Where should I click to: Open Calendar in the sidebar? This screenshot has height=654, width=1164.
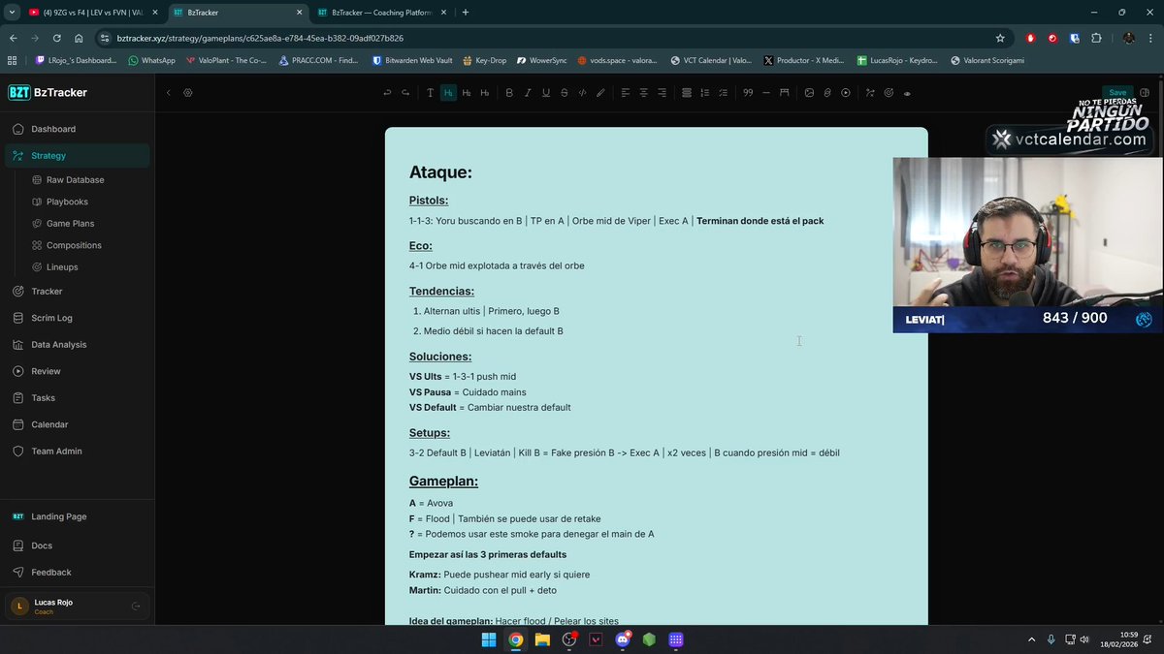point(78,424)
